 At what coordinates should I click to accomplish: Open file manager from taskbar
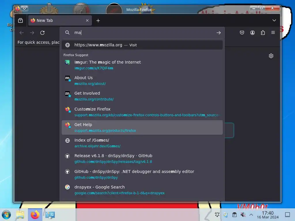coord(20,215)
